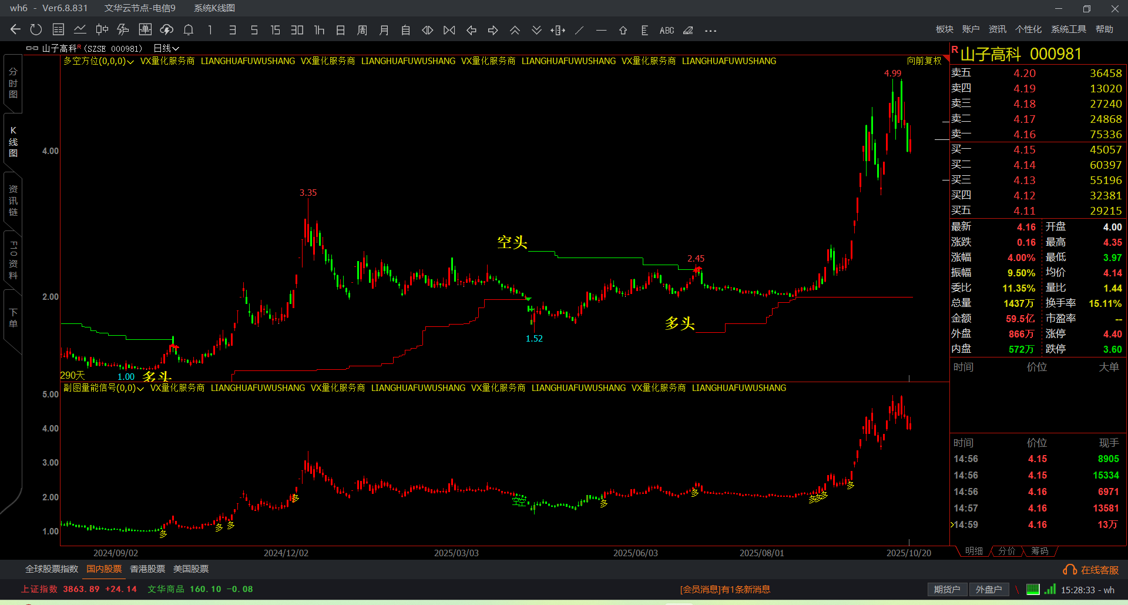Screen dimensions: 1128x605
Task: Click the candlestick chart icon
Action: [x=102, y=30]
